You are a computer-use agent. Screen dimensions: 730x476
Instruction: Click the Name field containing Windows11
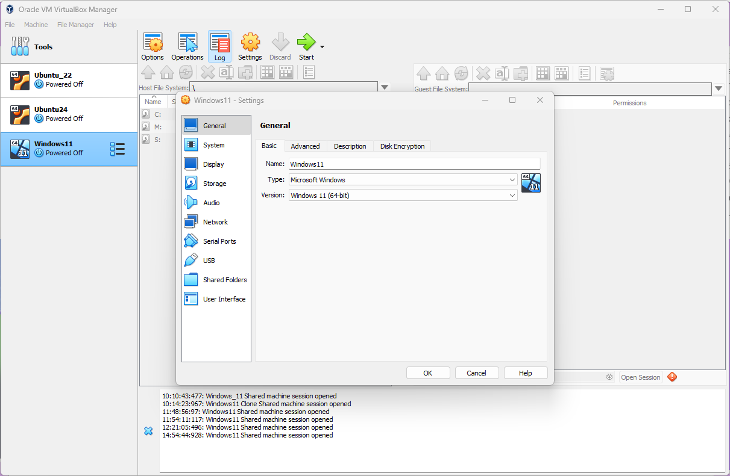pyautogui.click(x=414, y=164)
